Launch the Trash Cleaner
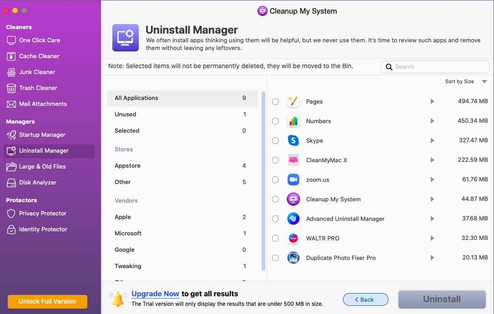The height and width of the screenshot is (314, 494). (39, 88)
